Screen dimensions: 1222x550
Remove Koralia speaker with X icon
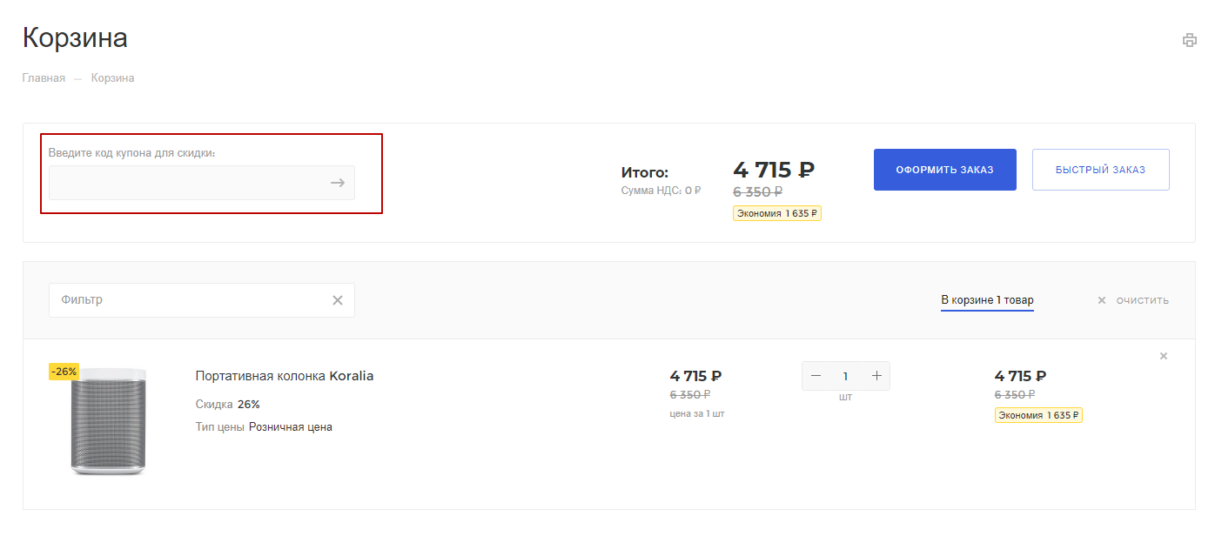1164,356
